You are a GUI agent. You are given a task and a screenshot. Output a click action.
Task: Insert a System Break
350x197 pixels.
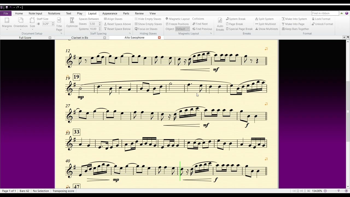pos(235,19)
